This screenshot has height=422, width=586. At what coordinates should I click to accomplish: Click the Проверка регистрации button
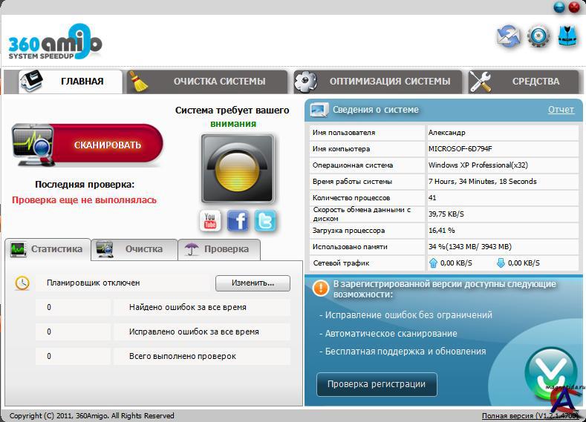click(x=377, y=384)
